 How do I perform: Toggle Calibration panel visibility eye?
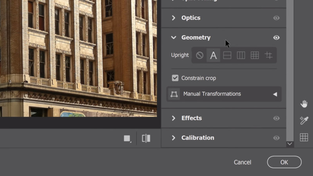click(276, 138)
